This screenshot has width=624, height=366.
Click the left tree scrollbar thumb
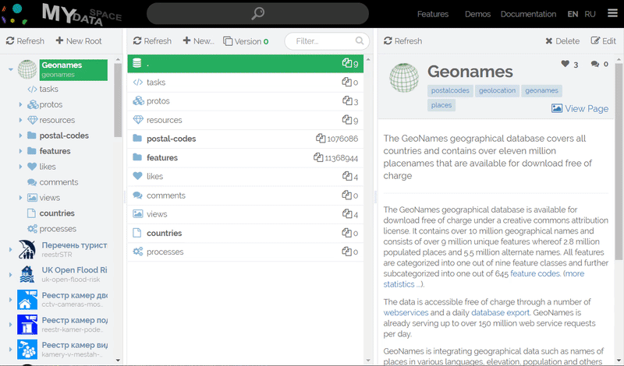[x=118, y=100]
